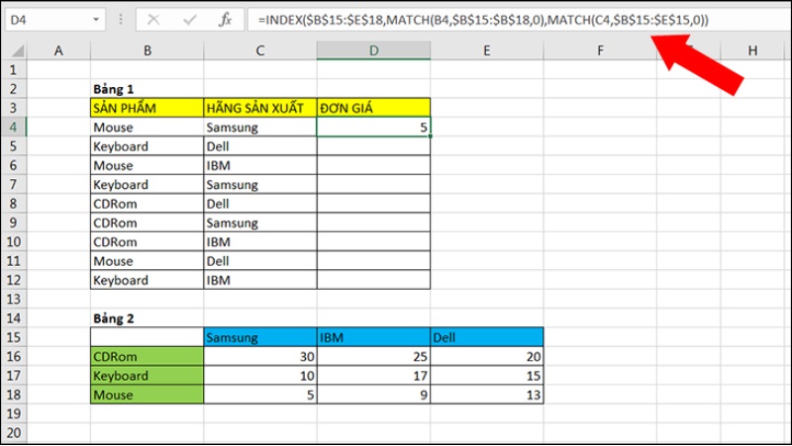Click the cell with value 30 in Bảng 2

260,357
